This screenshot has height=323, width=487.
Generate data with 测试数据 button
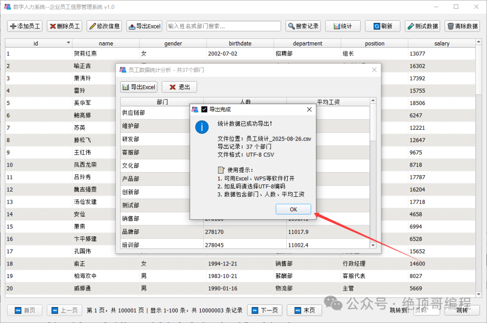coord(423,26)
